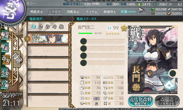Open the 補給 resupply icon
183x110 pixels.
(5, 47)
